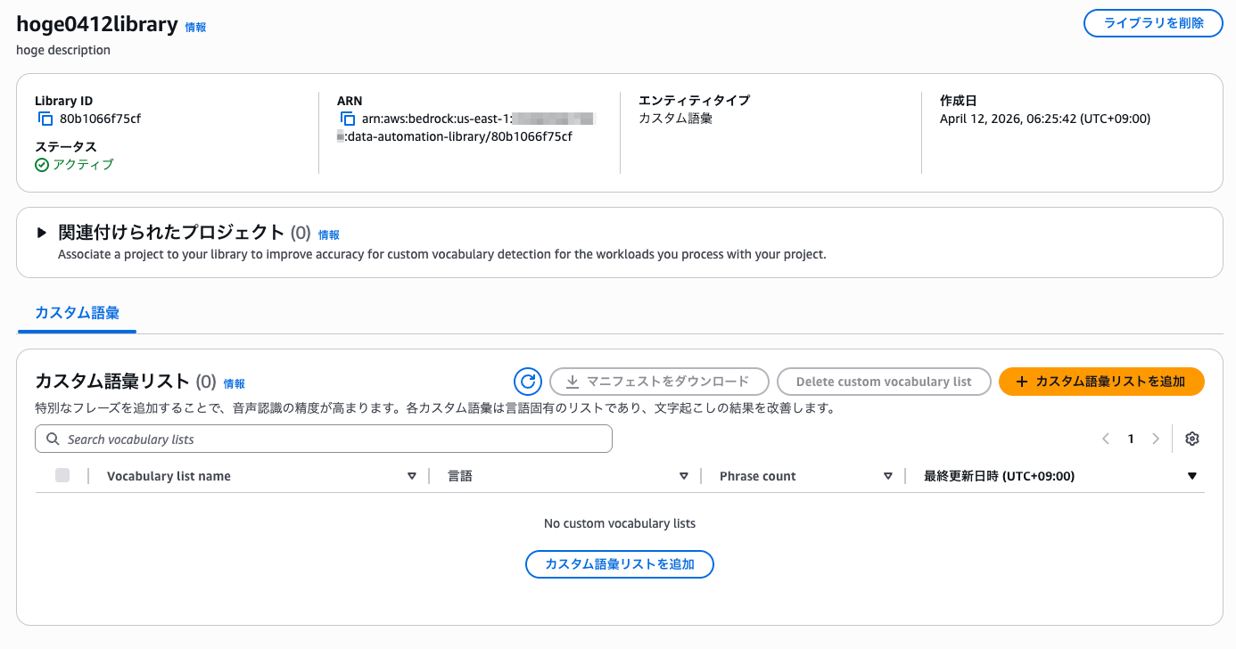
Task: Click the search magnifier icon
Action: click(51, 438)
